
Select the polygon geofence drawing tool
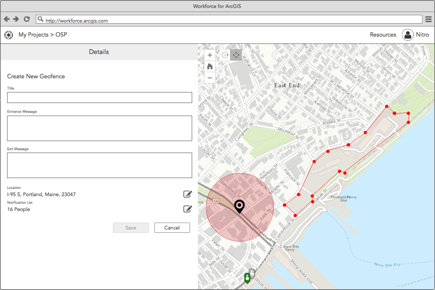point(236,55)
